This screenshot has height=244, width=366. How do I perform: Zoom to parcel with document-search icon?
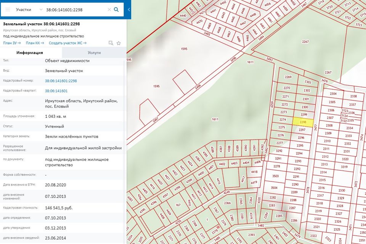(x=111, y=43)
